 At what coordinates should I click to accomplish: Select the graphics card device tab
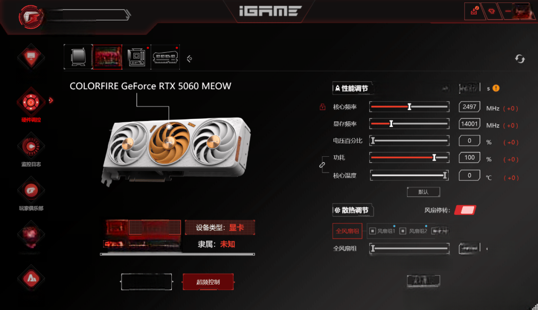coord(107,57)
